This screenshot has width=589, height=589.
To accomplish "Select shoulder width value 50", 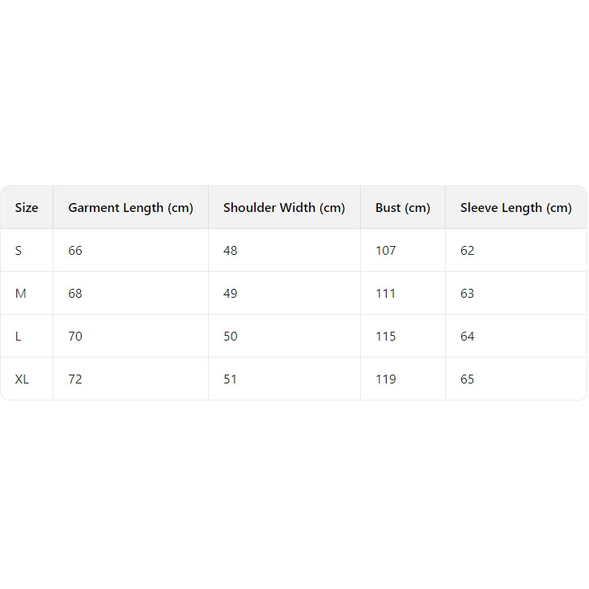I will [231, 337].
